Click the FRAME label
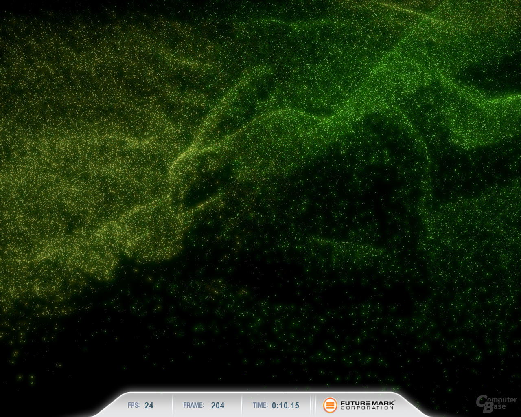Screen dimensions: 521x417 (194, 405)
